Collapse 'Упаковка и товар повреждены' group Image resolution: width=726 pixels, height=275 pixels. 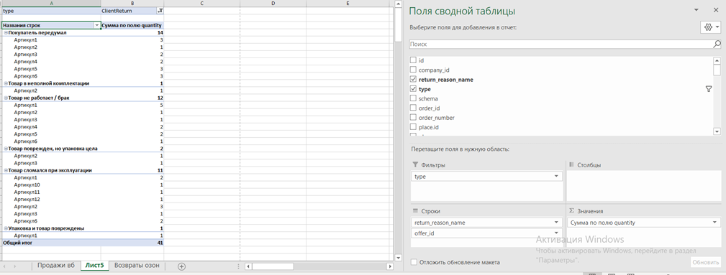[x=6, y=228]
